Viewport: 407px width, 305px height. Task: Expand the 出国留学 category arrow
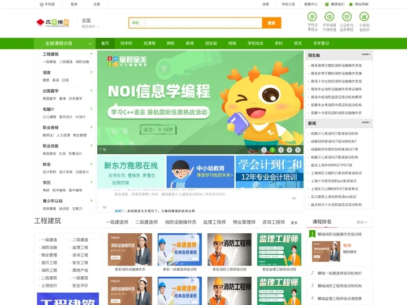(x=92, y=90)
